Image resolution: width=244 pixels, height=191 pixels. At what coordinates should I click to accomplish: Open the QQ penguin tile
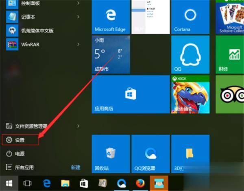(190, 54)
